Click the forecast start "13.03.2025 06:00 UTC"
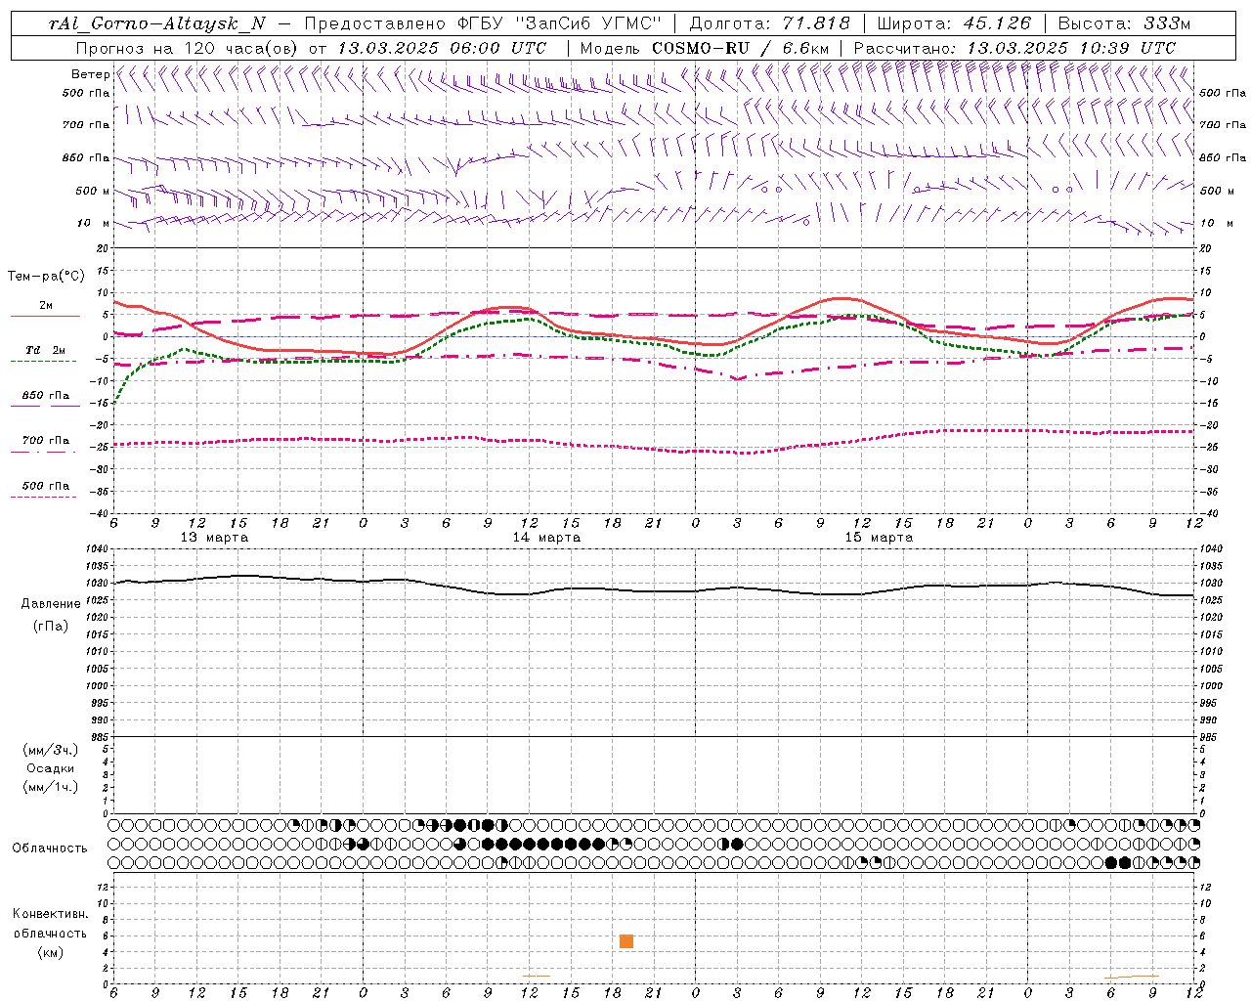This screenshot has width=1251, height=1001. (442, 48)
